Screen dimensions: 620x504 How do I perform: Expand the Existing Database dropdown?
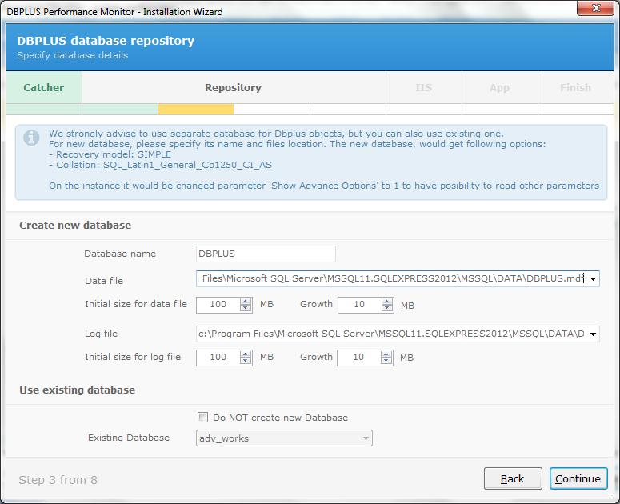[x=366, y=438]
